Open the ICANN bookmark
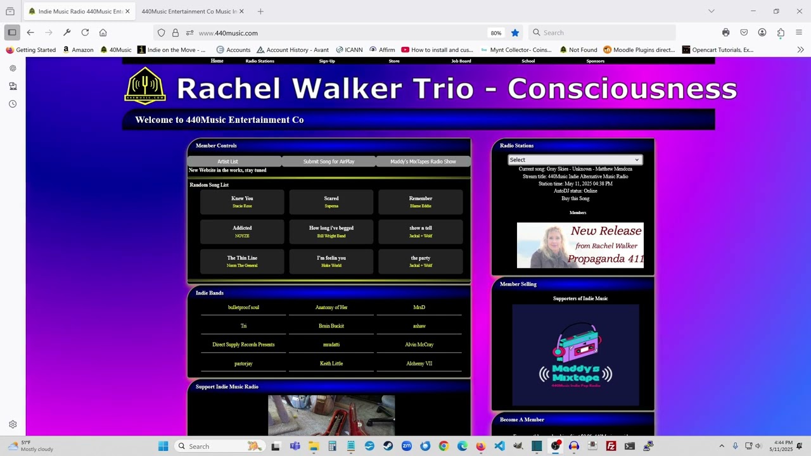This screenshot has width=811, height=456. click(x=349, y=49)
